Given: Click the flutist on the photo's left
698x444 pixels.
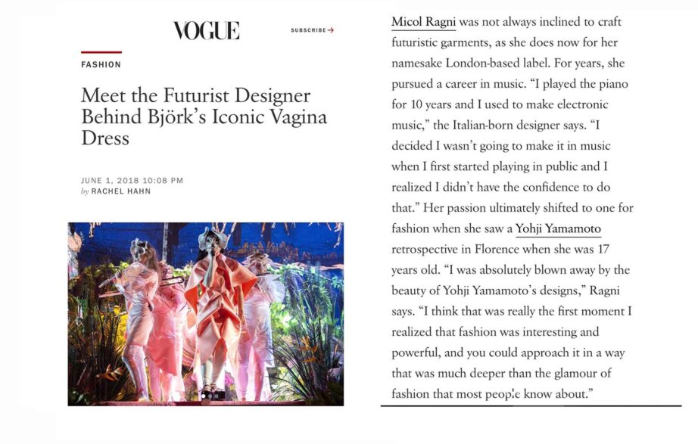Looking at the screenshot, I should [138, 316].
